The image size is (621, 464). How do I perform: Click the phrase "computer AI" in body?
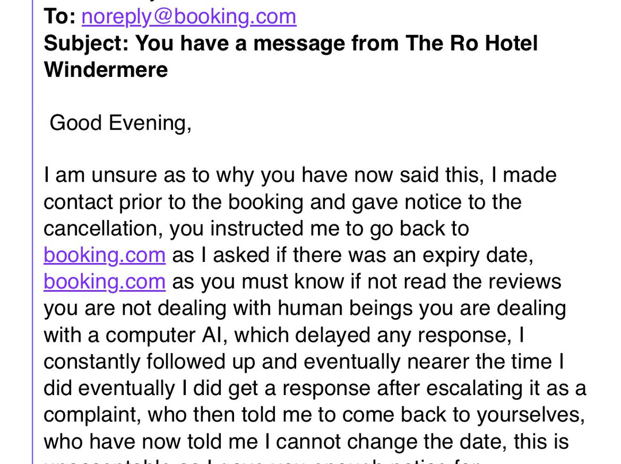[x=166, y=335]
